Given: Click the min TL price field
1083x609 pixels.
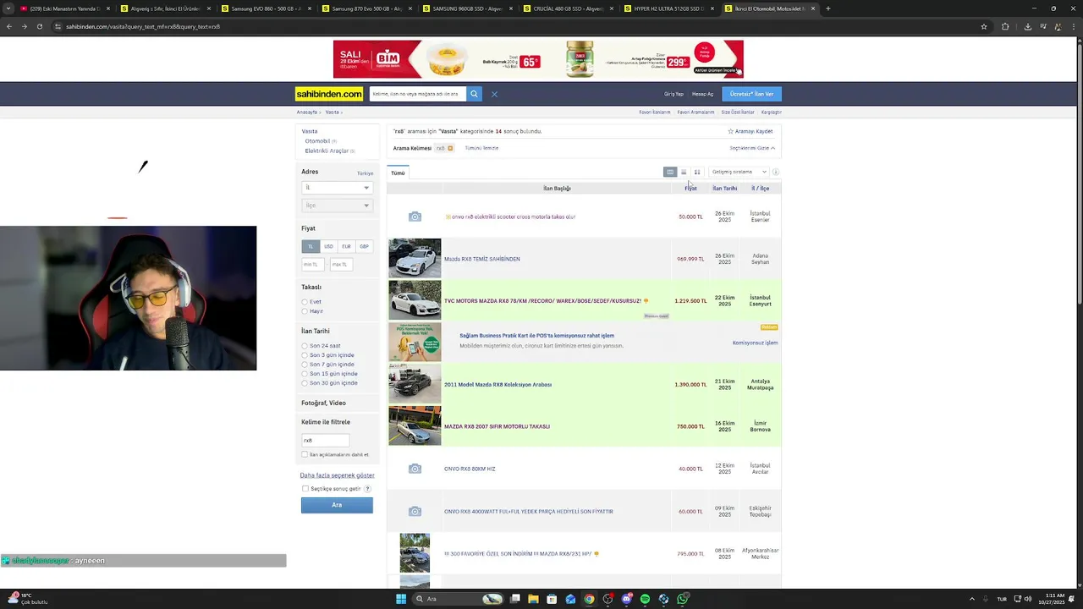Looking at the screenshot, I should [x=313, y=265].
